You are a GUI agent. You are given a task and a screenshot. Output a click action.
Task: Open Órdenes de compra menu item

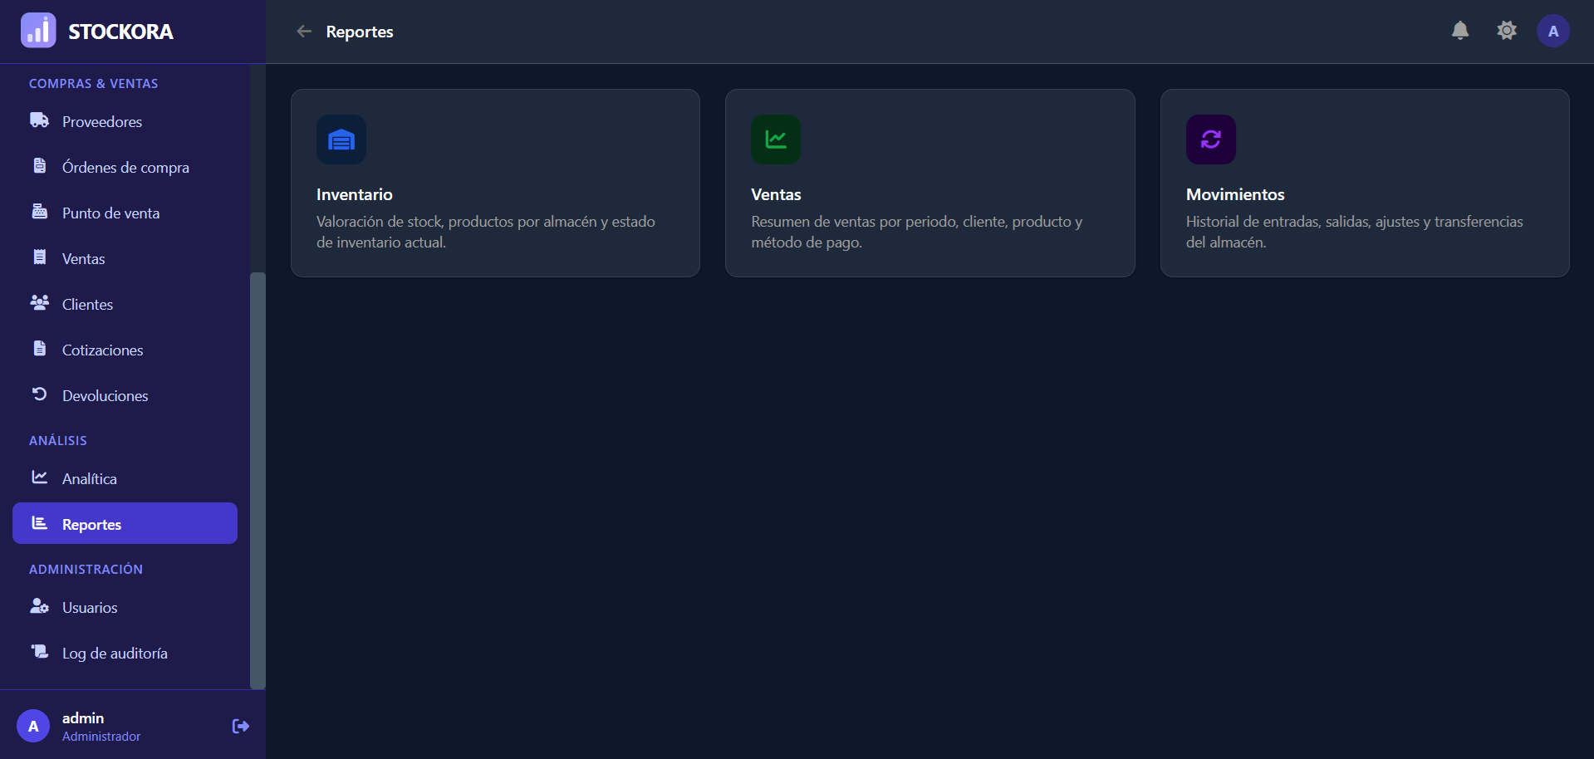click(x=125, y=167)
